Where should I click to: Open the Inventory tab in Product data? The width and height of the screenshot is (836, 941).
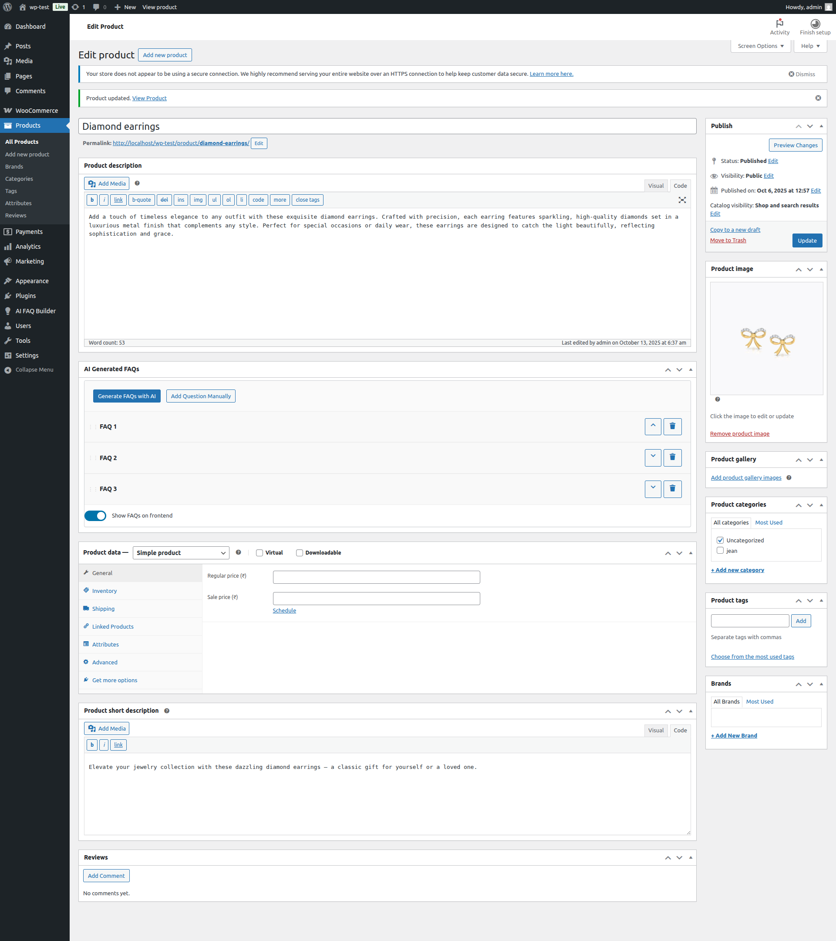pyautogui.click(x=104, y=591)
